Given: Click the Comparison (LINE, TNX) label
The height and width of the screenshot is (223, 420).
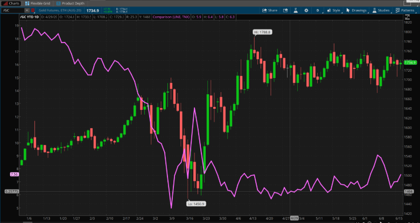Looking at the screenshot, I should point(171,17).
